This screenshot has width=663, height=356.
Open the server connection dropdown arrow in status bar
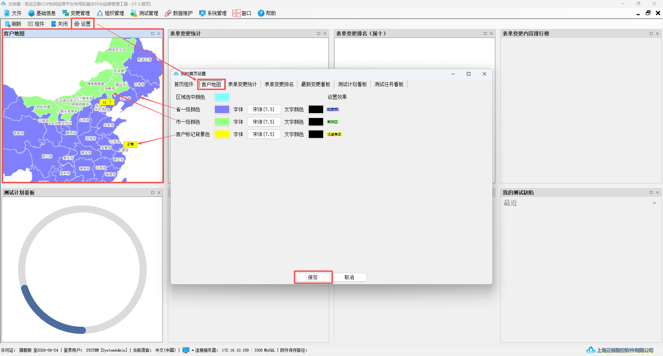click(193, 350)
